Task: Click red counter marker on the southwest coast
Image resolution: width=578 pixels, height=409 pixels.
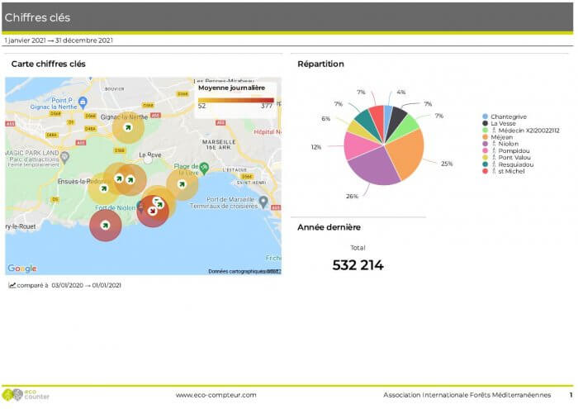Action: pyautogui.click(x=106, y=225)
